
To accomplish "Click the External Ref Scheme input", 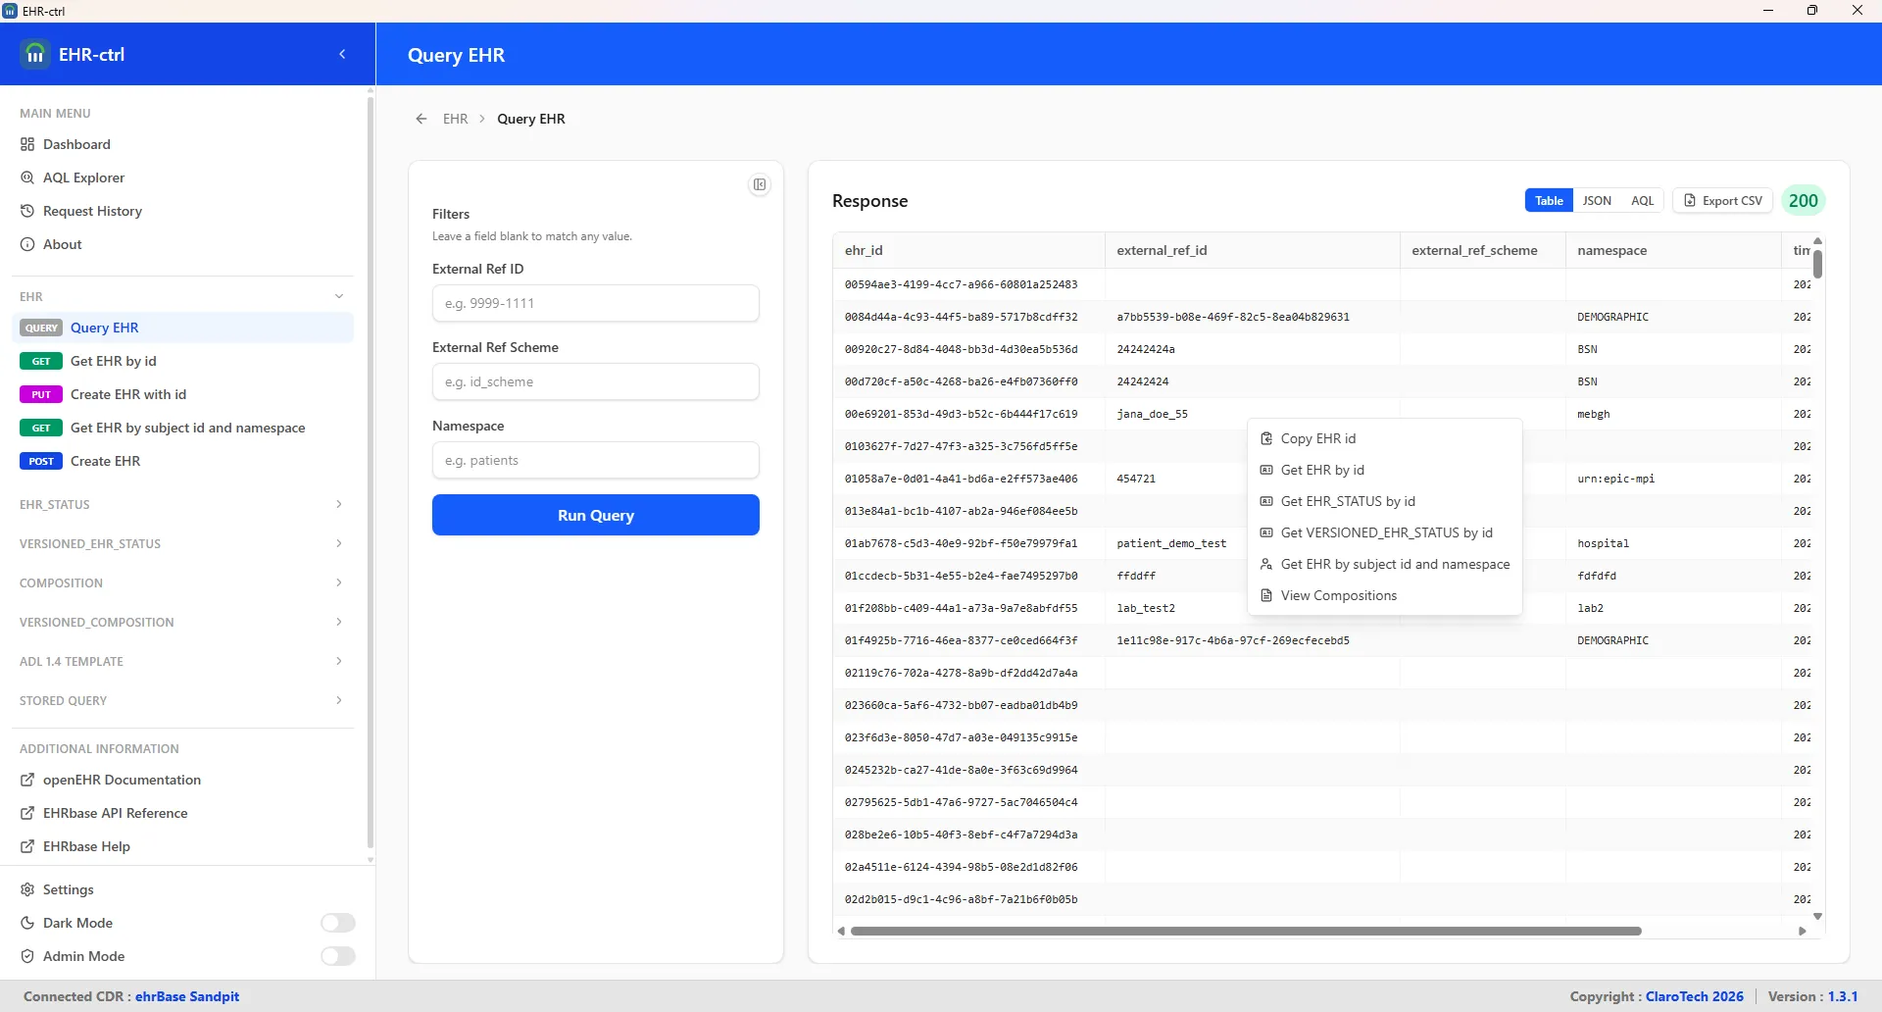I will click(x=596, y=381).
